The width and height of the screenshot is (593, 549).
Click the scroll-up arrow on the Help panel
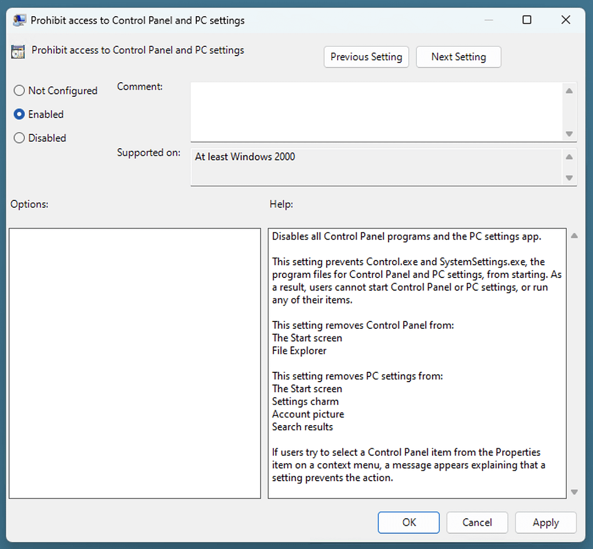[x=574, y=235]
